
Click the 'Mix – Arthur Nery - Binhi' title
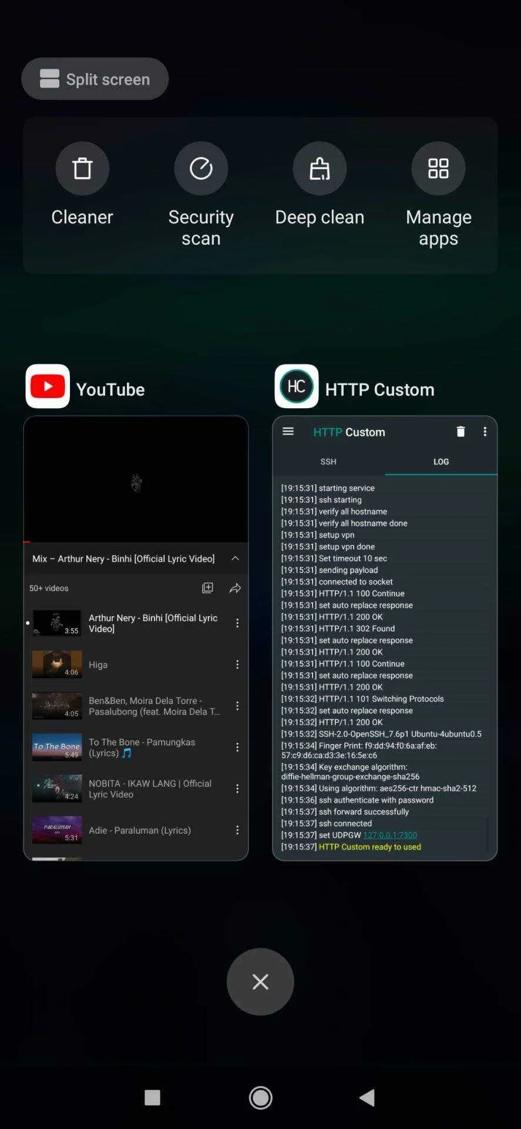pos(123,559)
